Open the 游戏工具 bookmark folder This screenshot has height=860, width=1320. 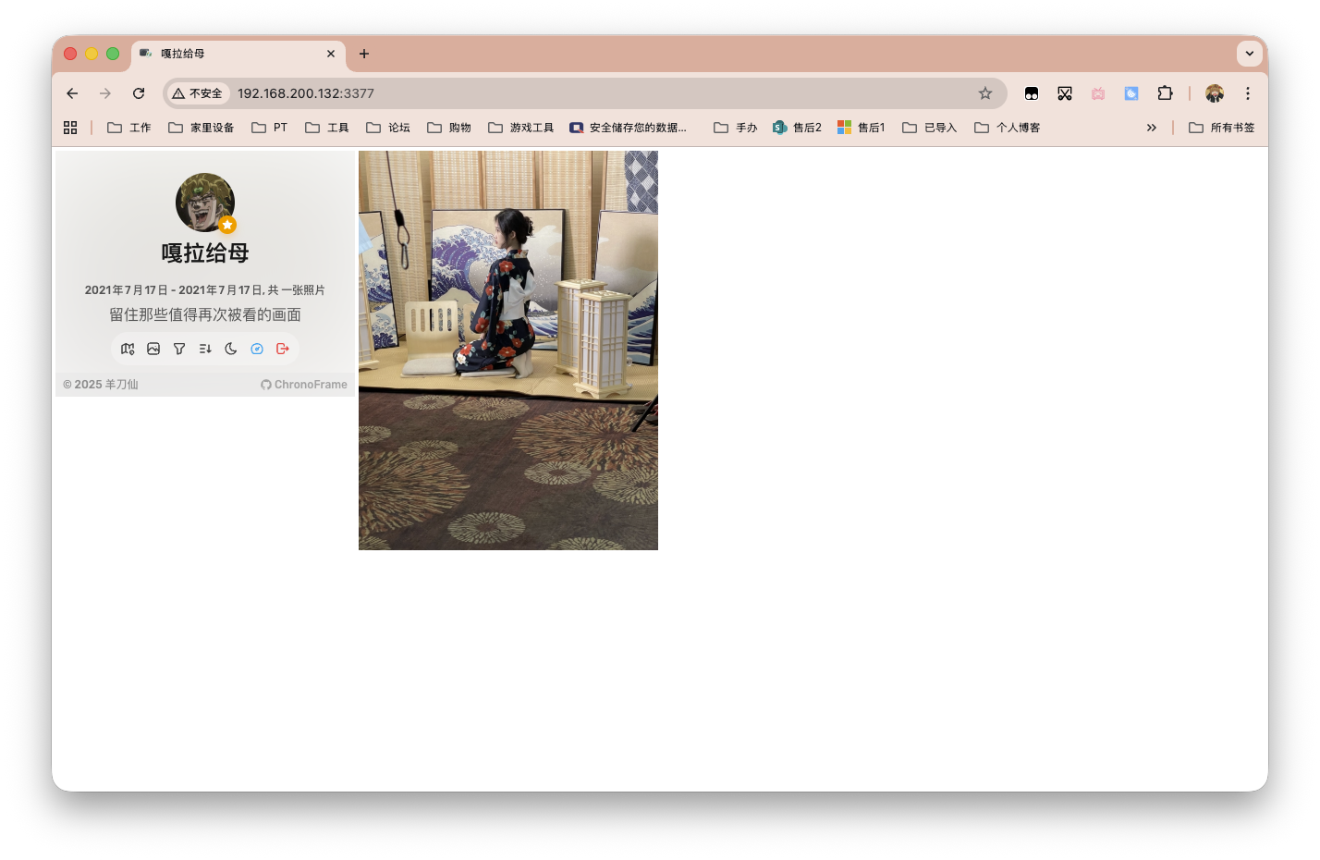pyautogui.click(x=521, y=128)
